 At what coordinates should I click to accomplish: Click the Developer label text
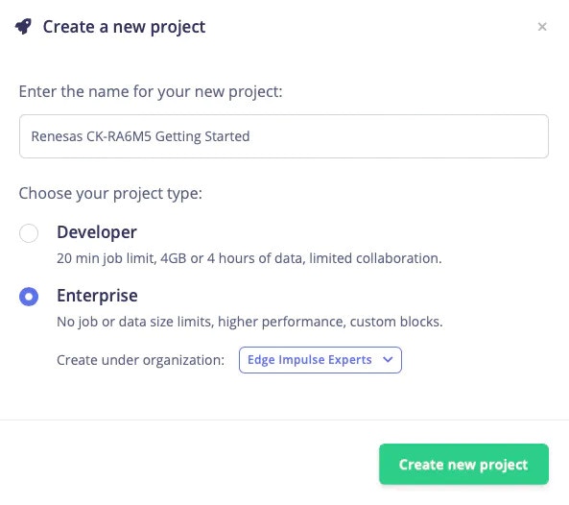point(97,232)
